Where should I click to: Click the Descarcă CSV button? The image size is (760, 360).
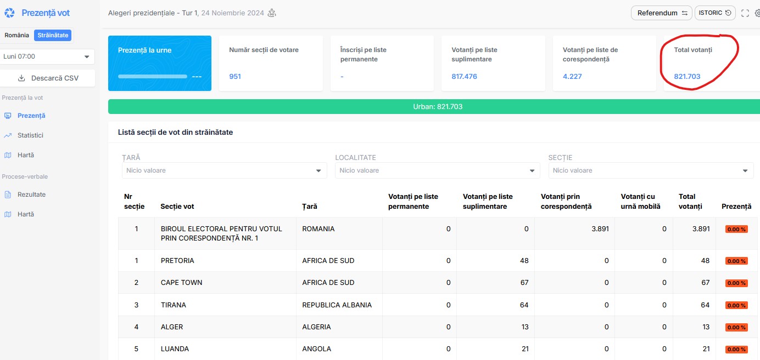click(x=48, y=78)
